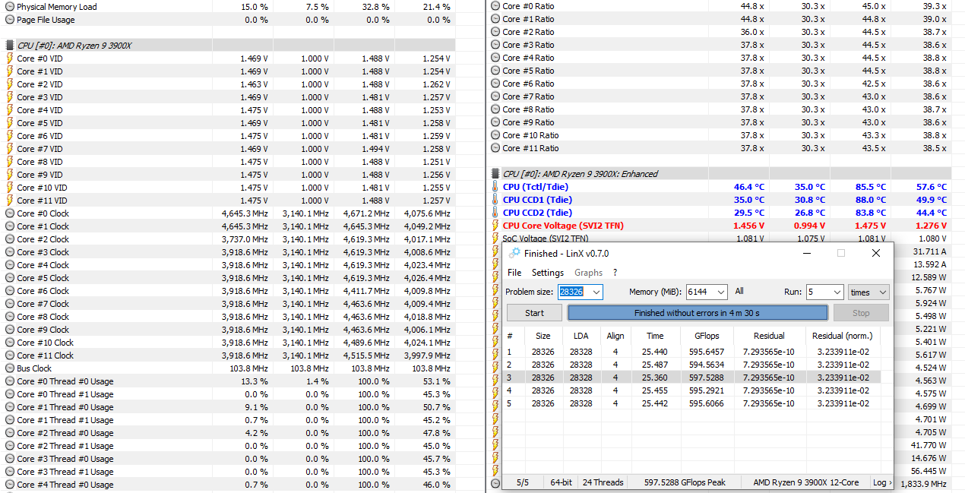Click the lightning icon beside Core #5 VID
Image resolution: width=965 pixels, height=493 pixels.
[9, 123]
